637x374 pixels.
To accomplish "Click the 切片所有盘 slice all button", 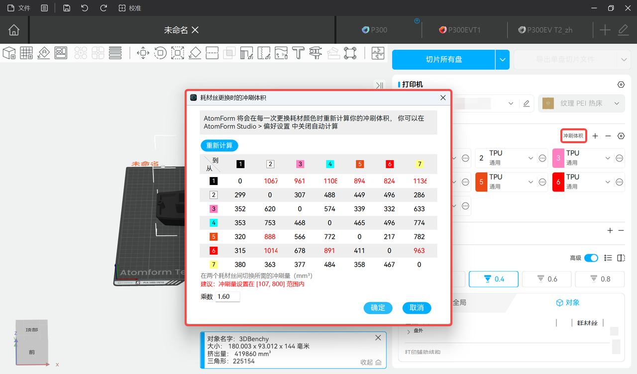I will click(x=444, y=60).
